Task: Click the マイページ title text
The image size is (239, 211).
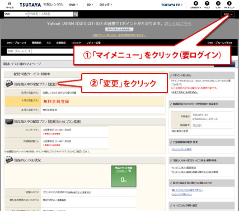Action: [x=22, y=64]
